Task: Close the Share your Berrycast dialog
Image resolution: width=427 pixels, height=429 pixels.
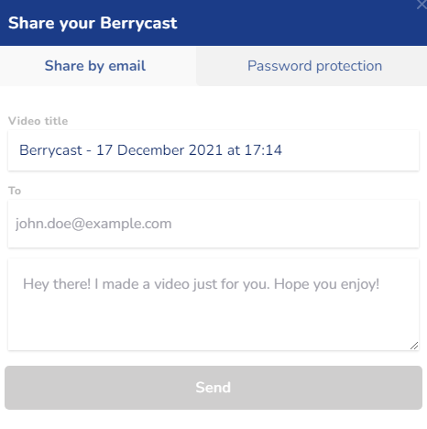Action: [422, 5]
